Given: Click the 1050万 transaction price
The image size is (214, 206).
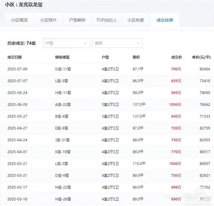Looking at the screenshot, I should click(175, 105).
